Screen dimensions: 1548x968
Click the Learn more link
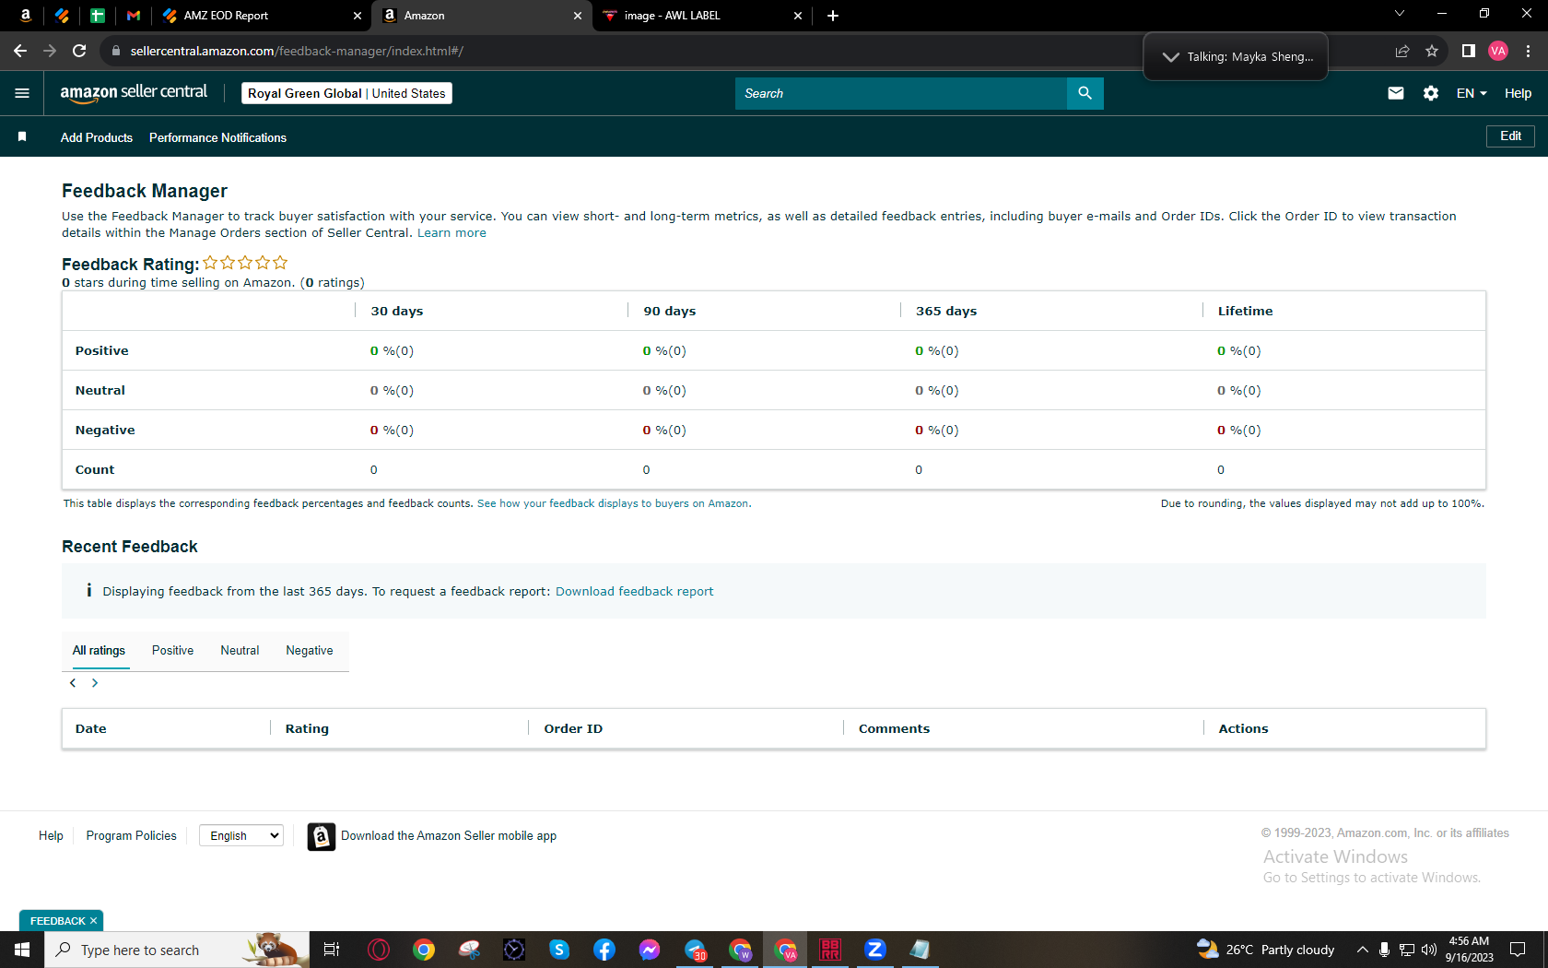(x=451, y=233)
